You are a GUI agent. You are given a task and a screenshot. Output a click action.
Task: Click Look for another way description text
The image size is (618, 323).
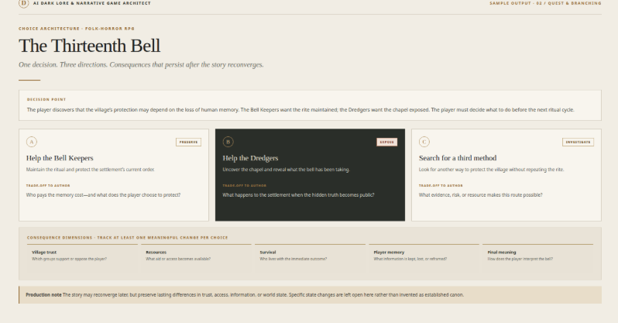pyautogui.click(x=492, y=170)
